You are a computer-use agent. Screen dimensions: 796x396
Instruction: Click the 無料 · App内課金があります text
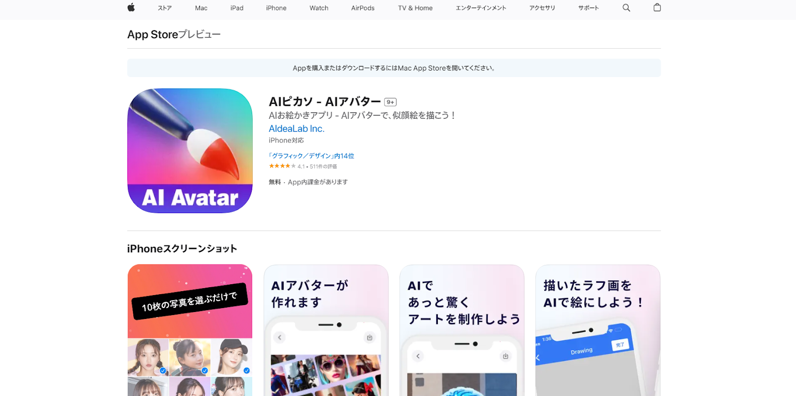coord(308,182)
